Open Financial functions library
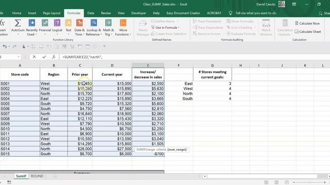Image resolution: width=330 pixels, height=185 pixels. (x=45, y=27)
